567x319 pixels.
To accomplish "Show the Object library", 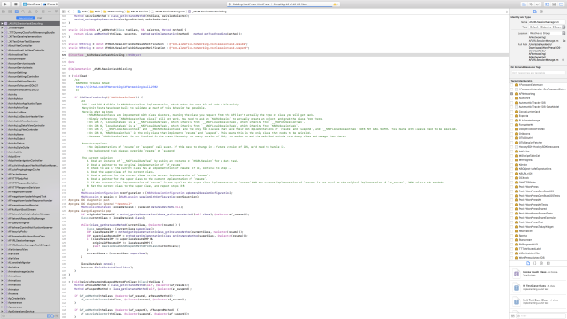I will (541, 263).
